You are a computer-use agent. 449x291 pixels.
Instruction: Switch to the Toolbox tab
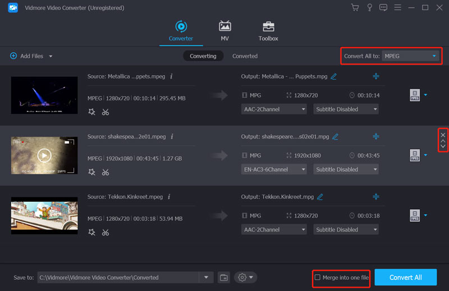pyautogui.click(x=268, y=30)
